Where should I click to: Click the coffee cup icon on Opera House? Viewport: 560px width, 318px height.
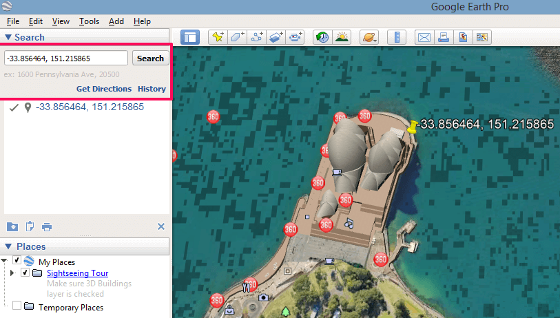[336, 173]
